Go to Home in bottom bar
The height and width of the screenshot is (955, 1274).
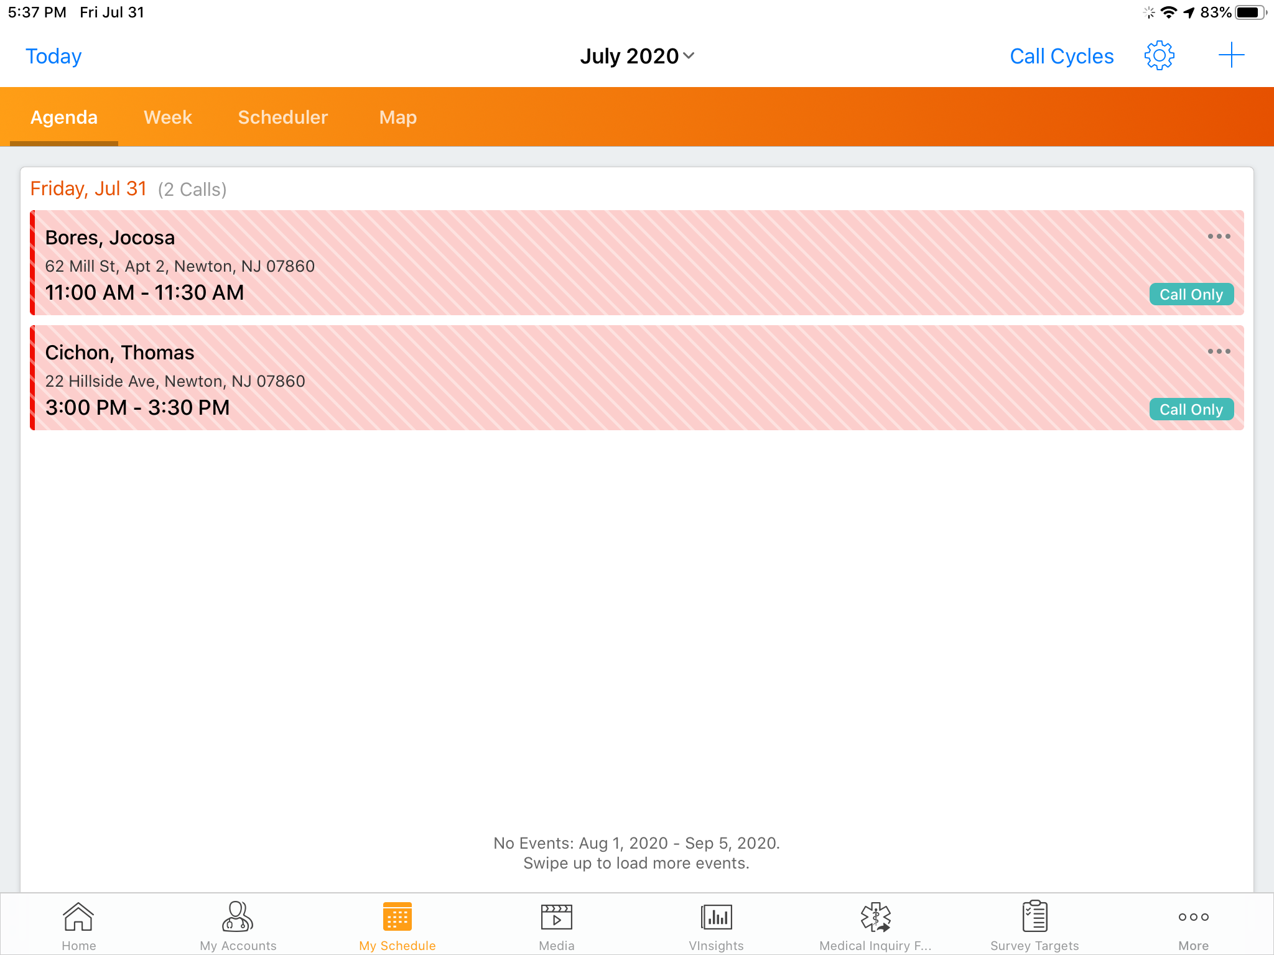point(79,925)
